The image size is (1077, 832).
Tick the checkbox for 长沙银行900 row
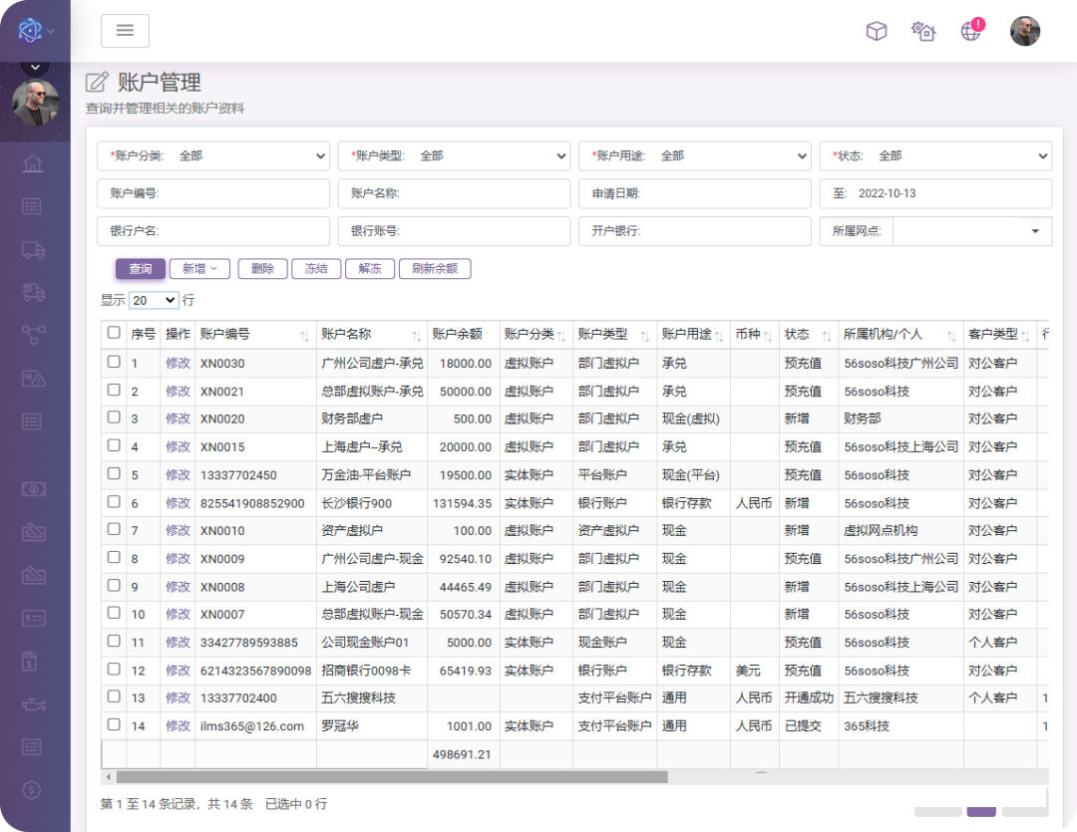pyautogui.click(x=114, y=502)
